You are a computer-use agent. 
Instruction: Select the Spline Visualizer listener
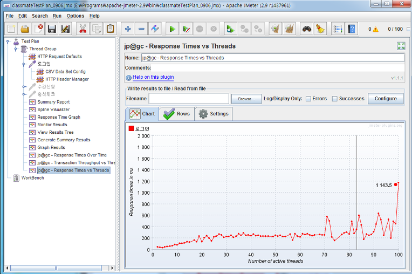pyautogui.click(x=53, y=109)
